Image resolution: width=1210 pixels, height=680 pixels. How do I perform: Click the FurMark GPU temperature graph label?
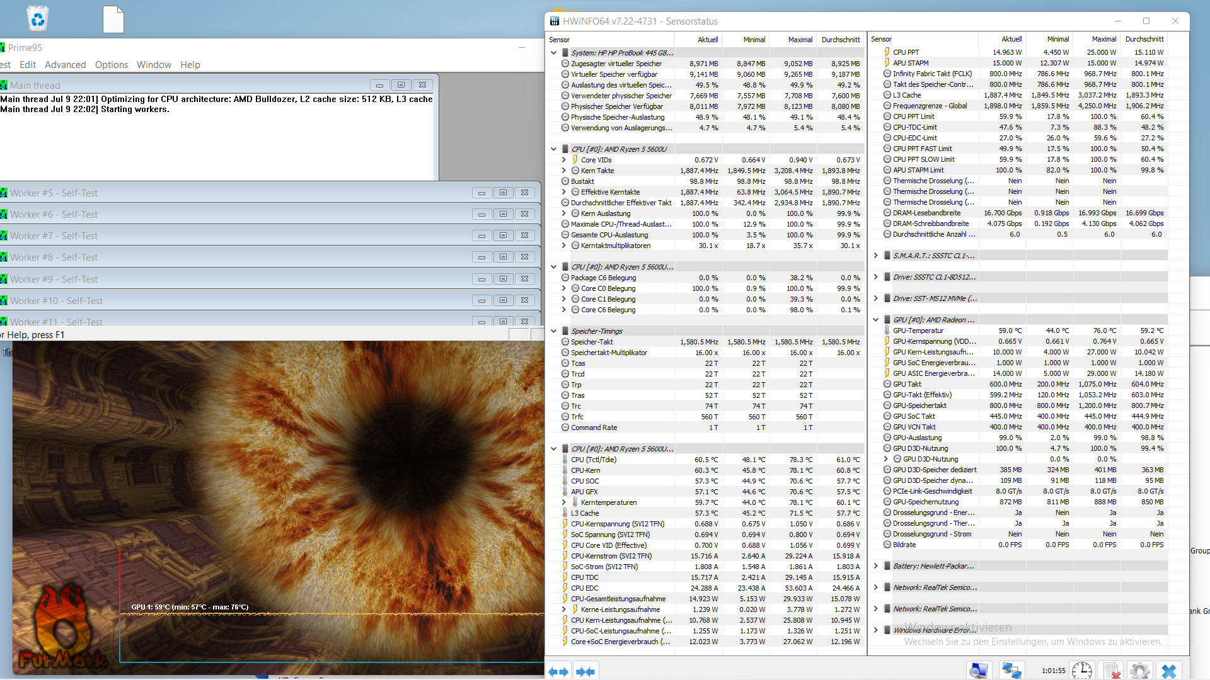coord(190,607)
